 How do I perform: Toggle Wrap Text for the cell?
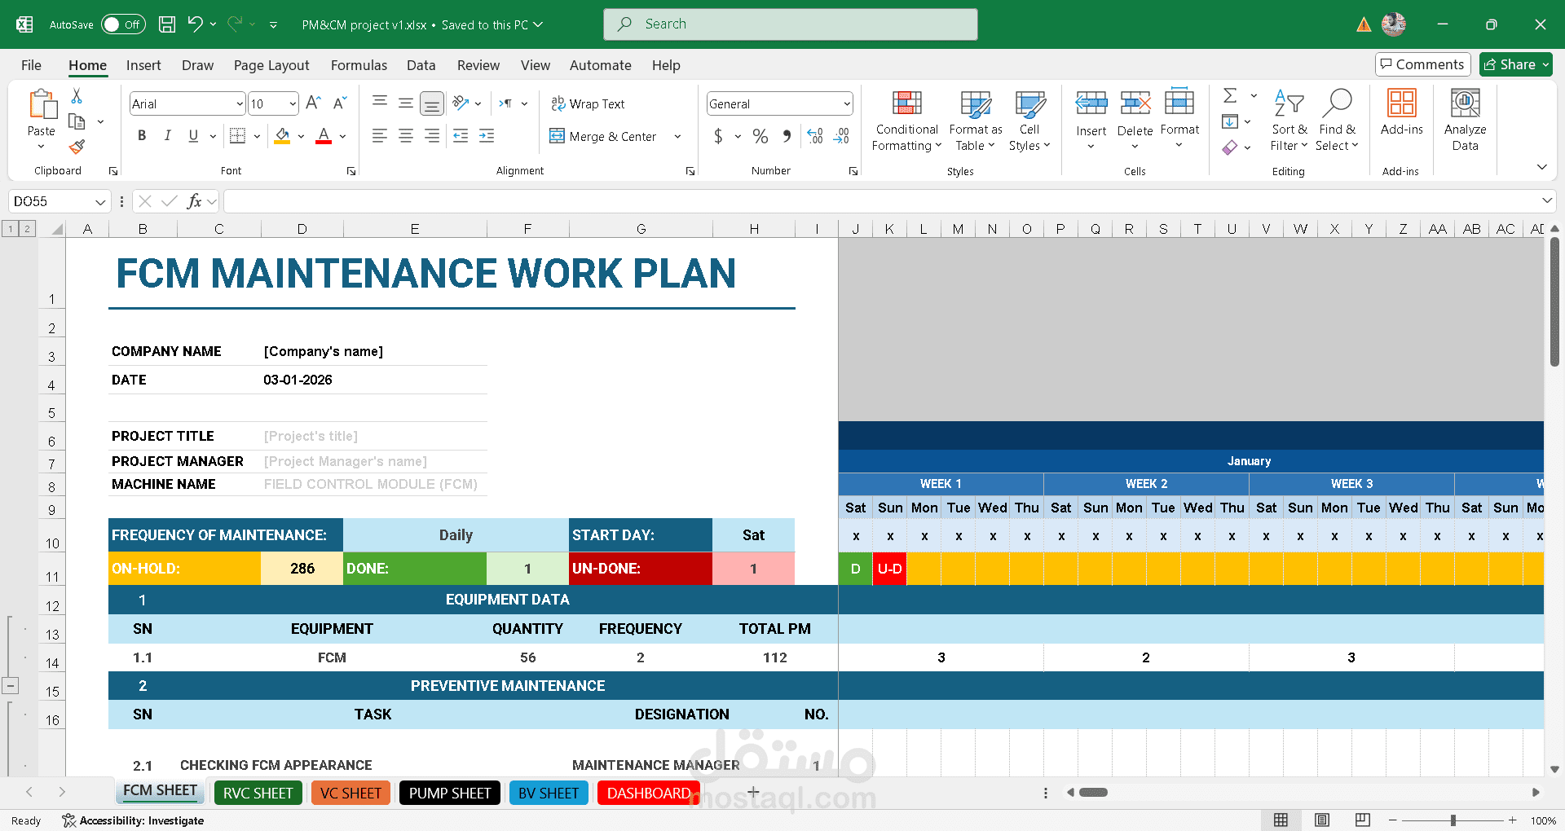(x=588, y=103)
